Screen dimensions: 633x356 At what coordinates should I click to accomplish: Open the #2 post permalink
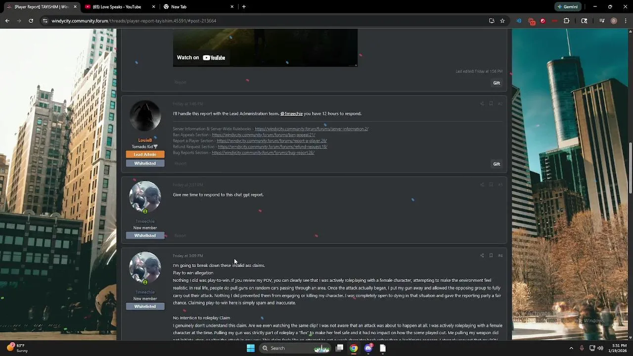pos(500,104)
